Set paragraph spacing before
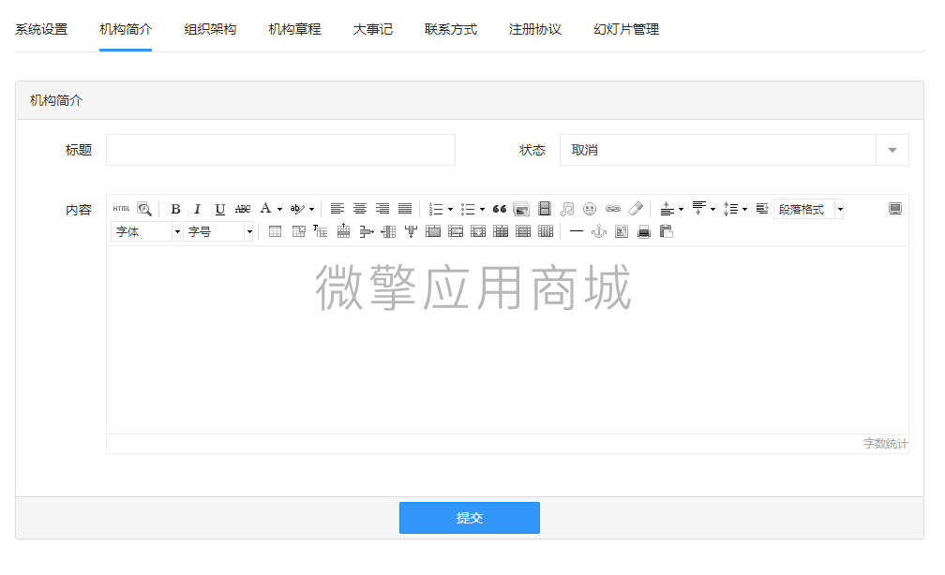 tap(667, 209)
